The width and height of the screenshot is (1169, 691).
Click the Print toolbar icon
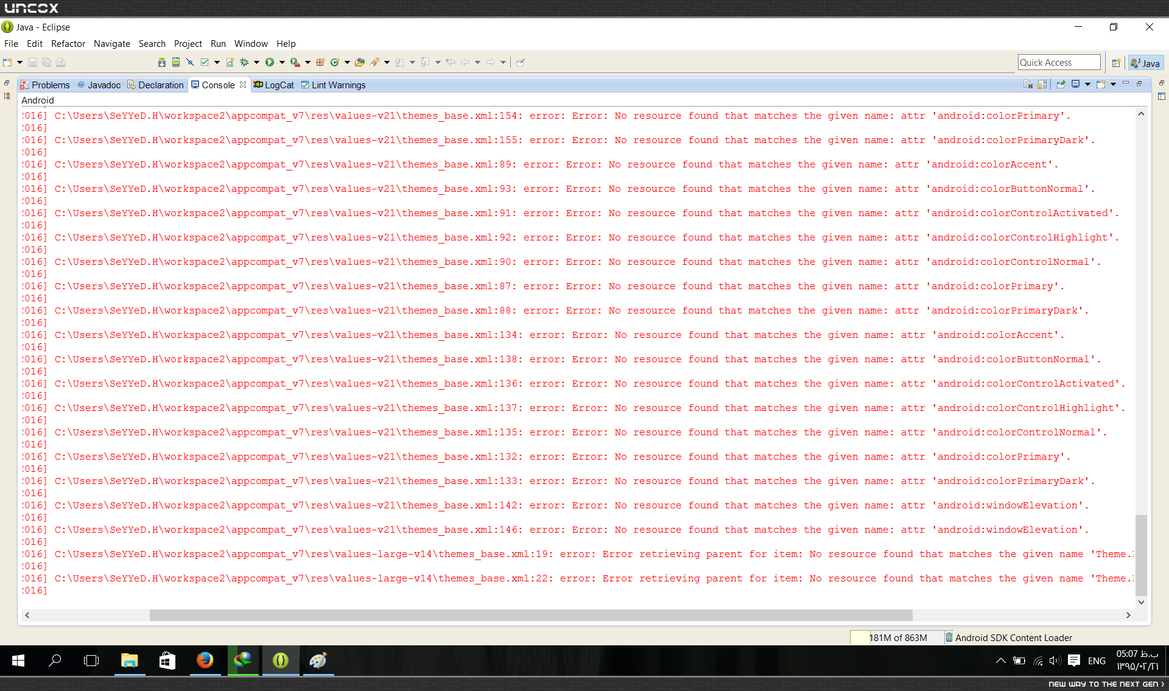60,62
